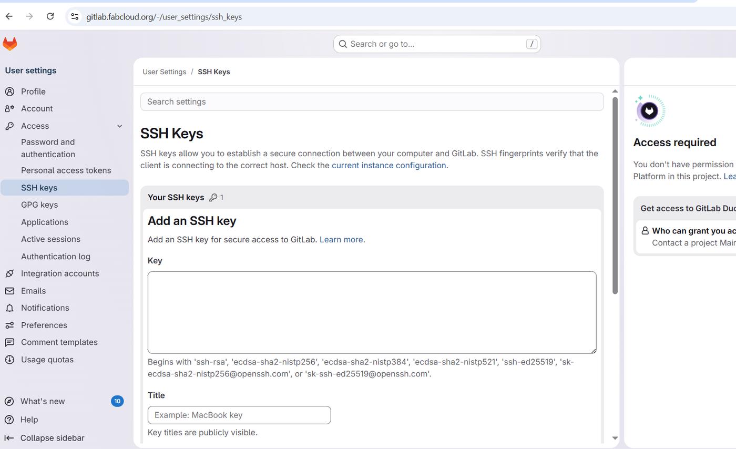Image resolution: width=736 pixels, height=449 pixels.
Task: Select SSH keys in the sidebar
Action: pyautogui.click(x=65, y=188)
